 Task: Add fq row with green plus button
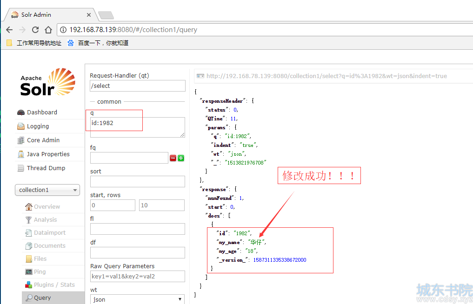[181, 158]
